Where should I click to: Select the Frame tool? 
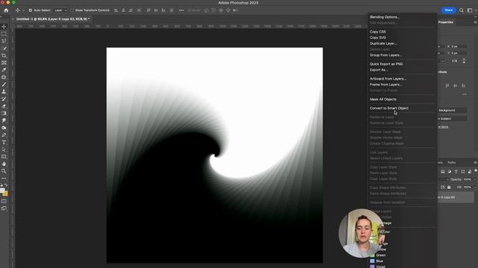click(4, 63)
